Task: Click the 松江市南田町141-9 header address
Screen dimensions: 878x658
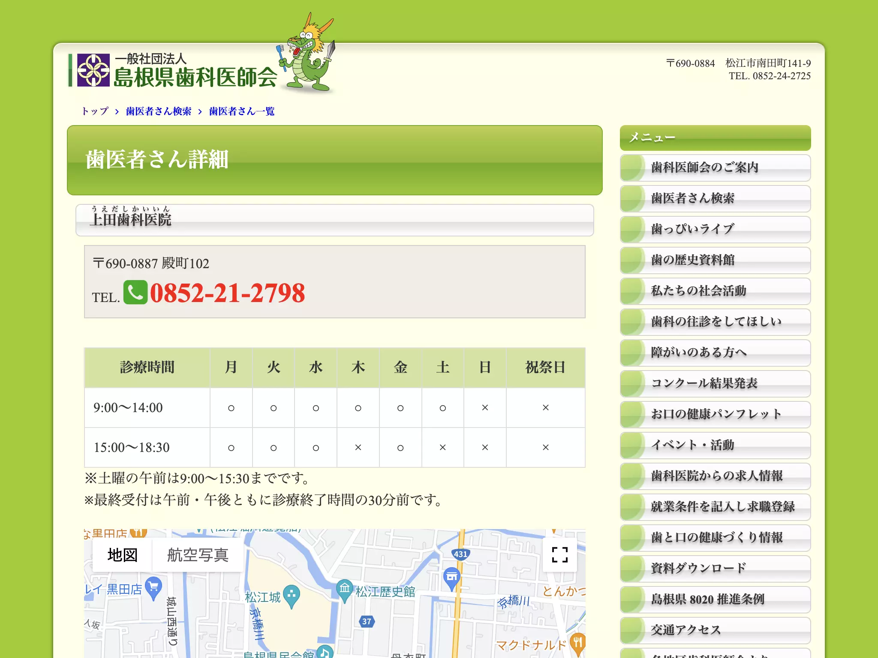Action: click(x=768, y=63)
